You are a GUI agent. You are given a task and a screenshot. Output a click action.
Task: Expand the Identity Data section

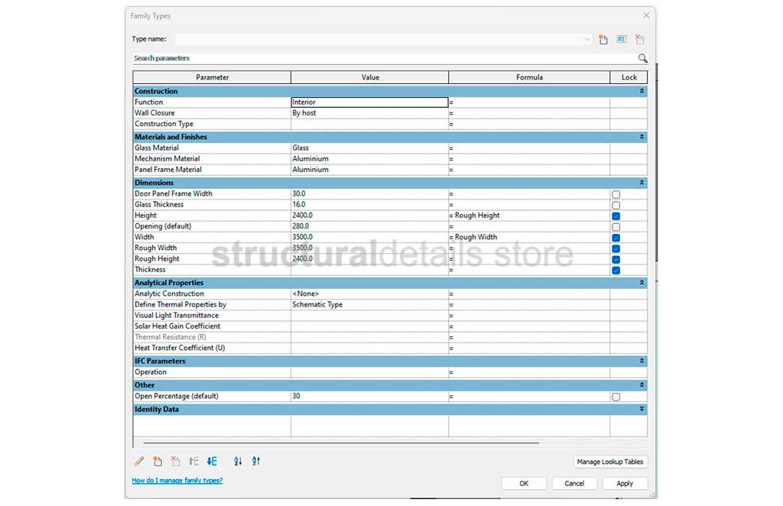(642, 410)
